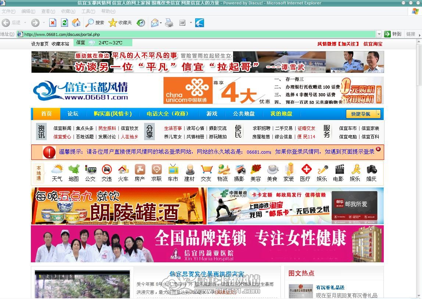This screenshot has width=422, height=299.
Task: Click the 转到 go button
Action: [393, 34]
